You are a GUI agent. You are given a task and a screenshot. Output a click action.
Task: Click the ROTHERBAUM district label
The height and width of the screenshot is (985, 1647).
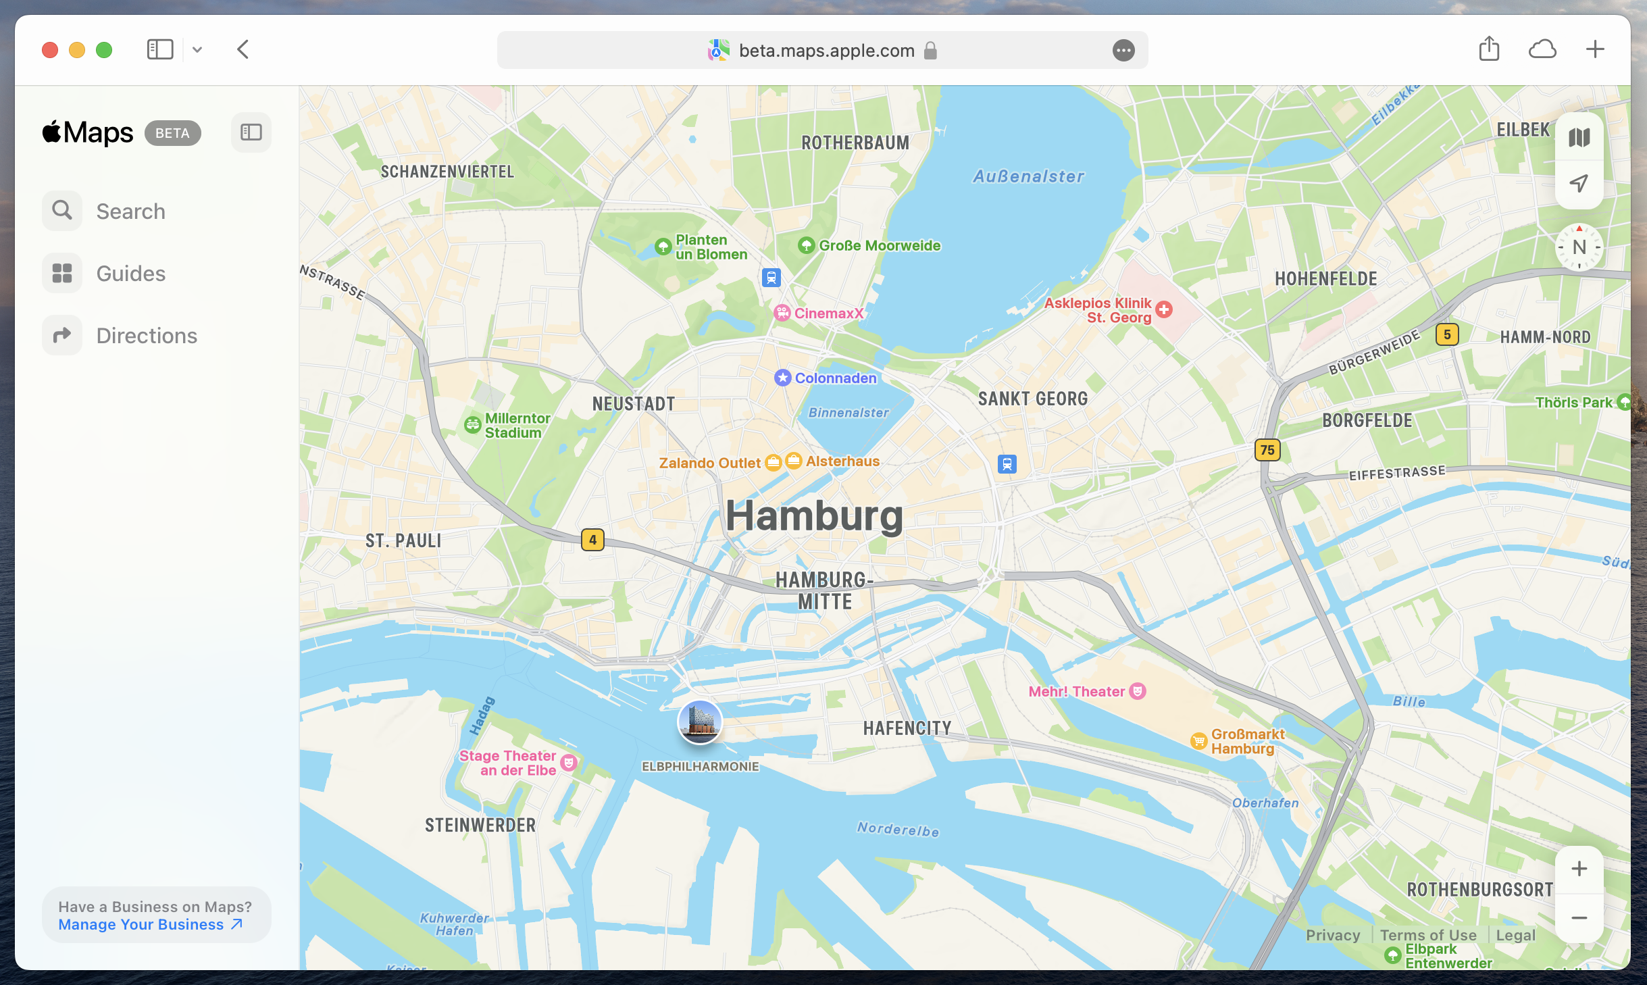click(x=855, y=143)
